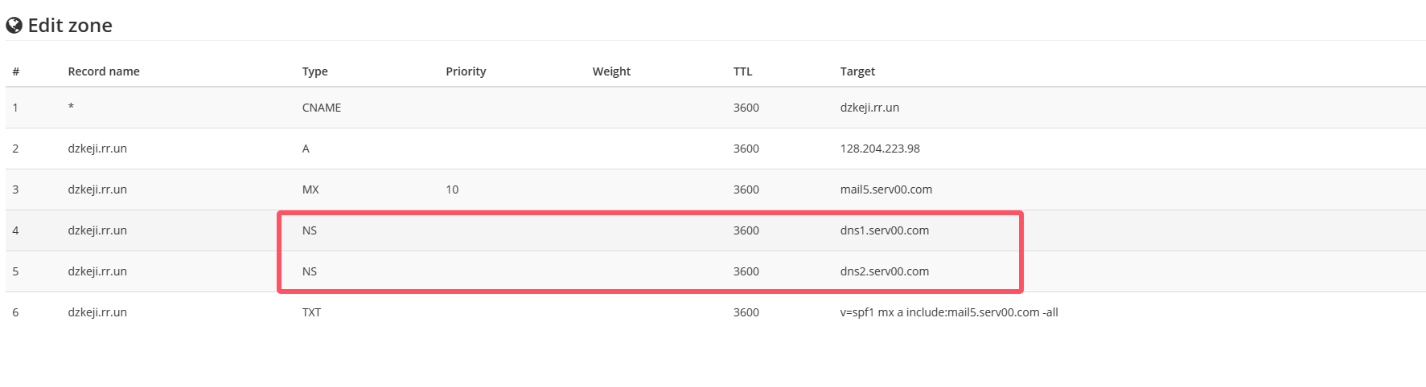Click the 128.204.223.98 target value
Image resolution: width=1426 pixels, height=387 pixels.
[x=880, y=149]
